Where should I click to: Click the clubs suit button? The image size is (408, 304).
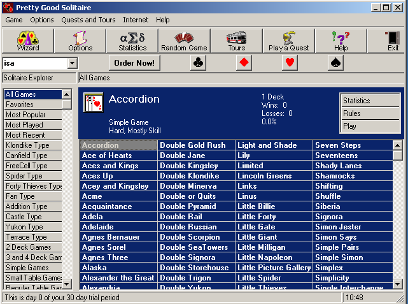pos(199,63)
